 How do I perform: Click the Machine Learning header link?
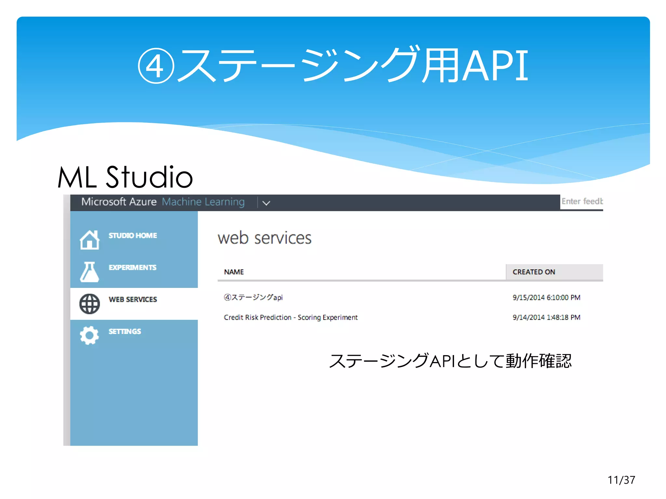[x=203, y=202]
